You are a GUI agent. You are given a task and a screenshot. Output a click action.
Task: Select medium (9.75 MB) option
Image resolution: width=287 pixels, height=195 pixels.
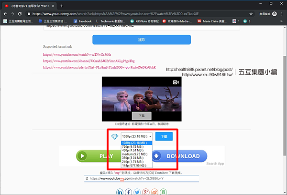pyautogui.click(x=136, y=154)
